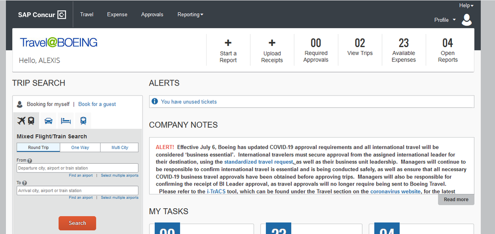Open the You have unused tickets alert
The width and height of the screenshot is (495, 234).
click(x=189, y=101)
